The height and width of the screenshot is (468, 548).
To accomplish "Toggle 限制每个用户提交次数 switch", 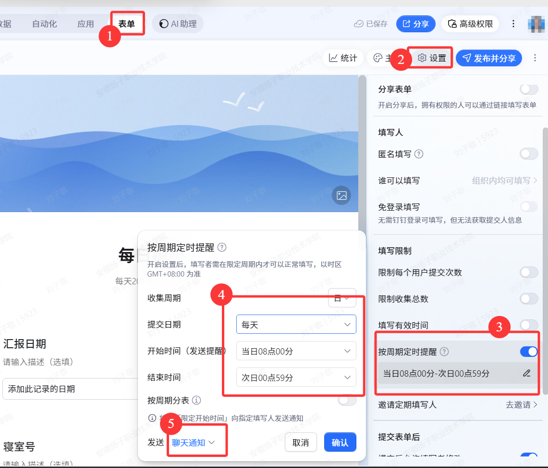I will tap(528, 272).
